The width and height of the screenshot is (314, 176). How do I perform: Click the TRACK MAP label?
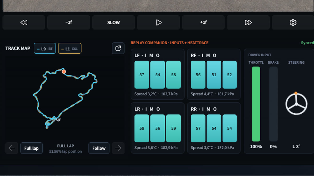18,48
